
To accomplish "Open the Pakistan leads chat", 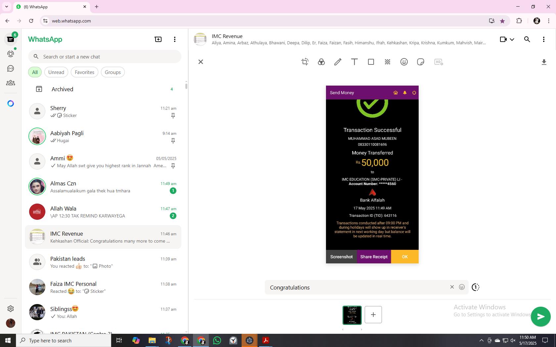I will pyautogui.click(x=103, y=262).
